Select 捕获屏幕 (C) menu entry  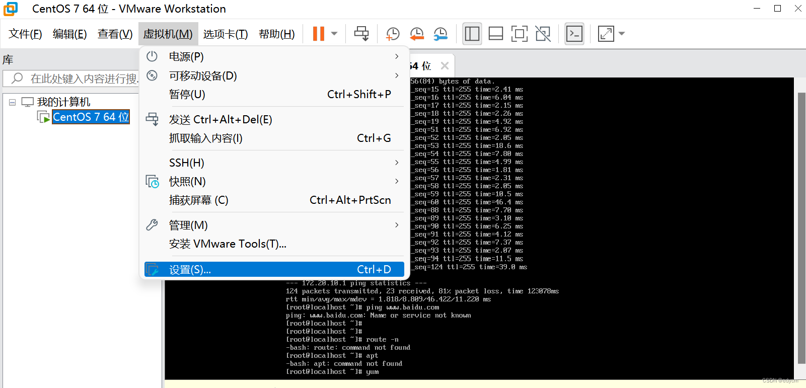pos(274,200)
